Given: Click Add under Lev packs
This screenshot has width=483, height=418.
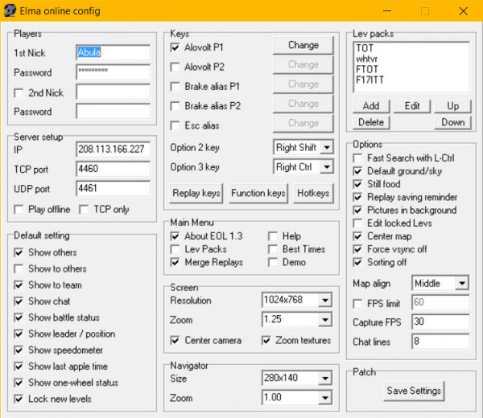Looking at the screenshot, I should click(370, 106).
